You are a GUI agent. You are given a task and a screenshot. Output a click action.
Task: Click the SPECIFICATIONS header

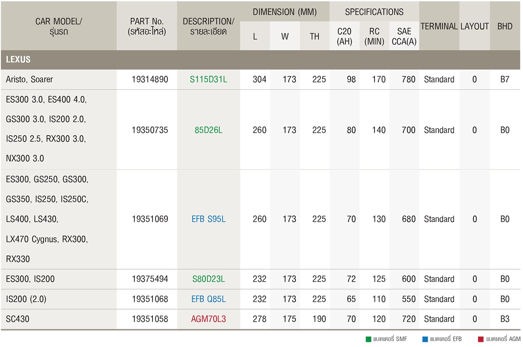tap(374, 12)
